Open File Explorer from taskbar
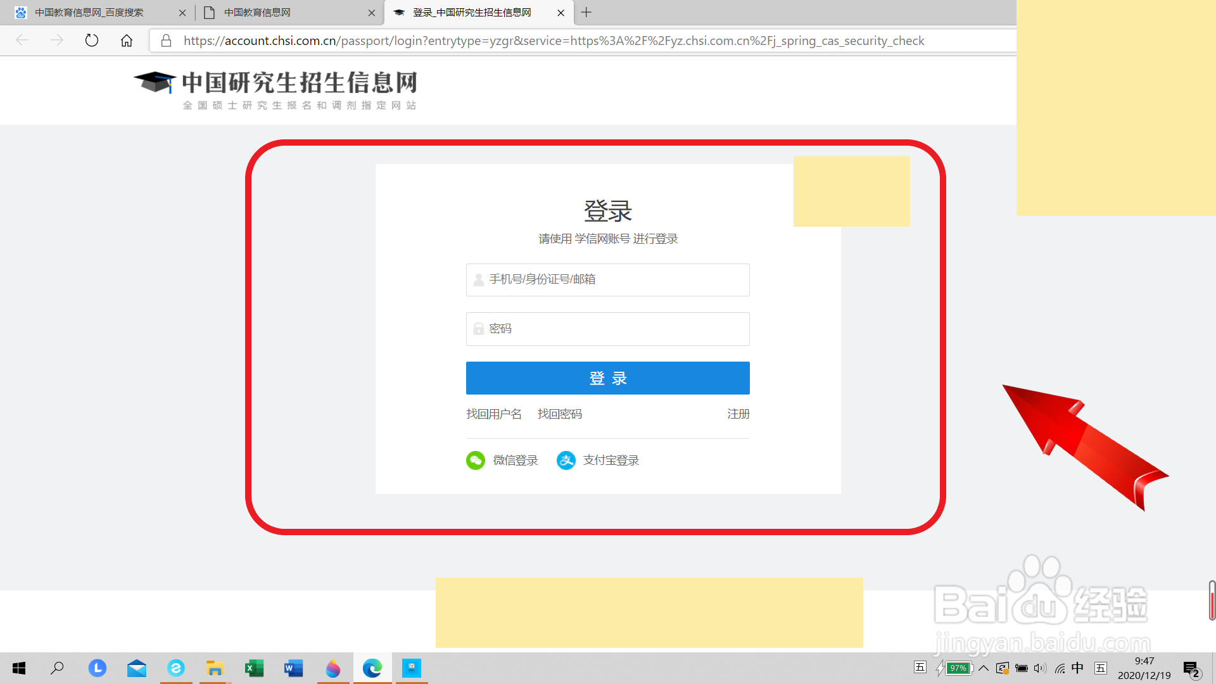Image resolution: width=1216 pixels, height=684 pixels. (215, 668)
